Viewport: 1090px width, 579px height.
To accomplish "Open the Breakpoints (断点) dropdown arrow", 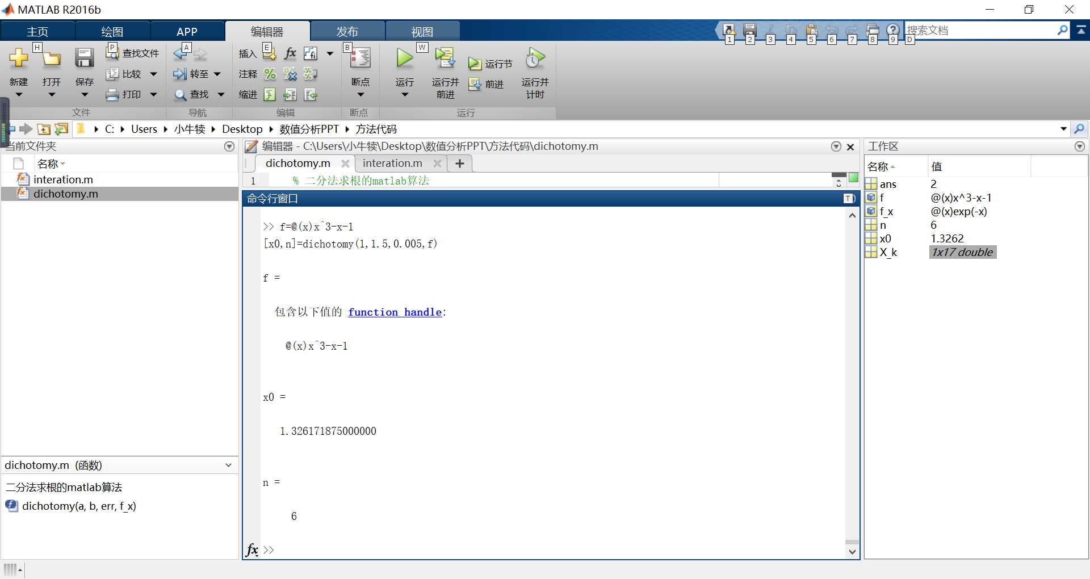I will click(360, 95).
